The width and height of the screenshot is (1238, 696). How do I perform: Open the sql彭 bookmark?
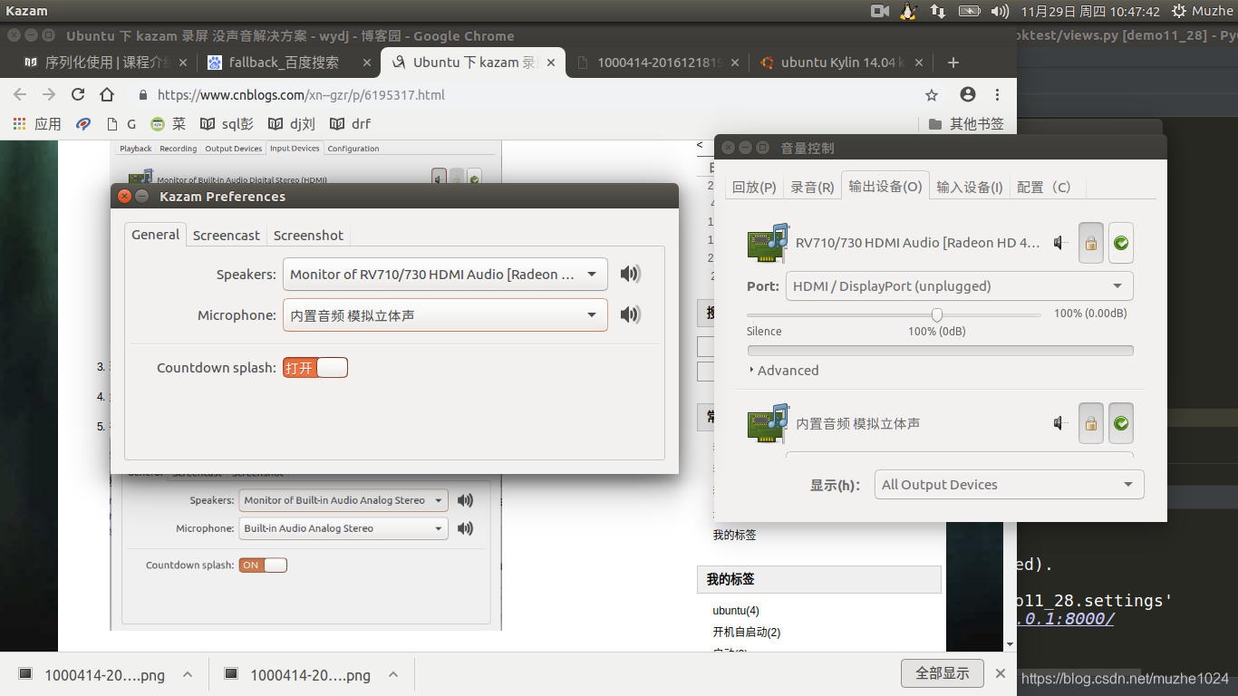[227, 124]
